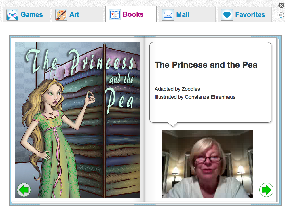Image resolution: width=285 pixels, height=207 pixels.
Task: Switch to the Art tab
Action: (x=78, y=15)
